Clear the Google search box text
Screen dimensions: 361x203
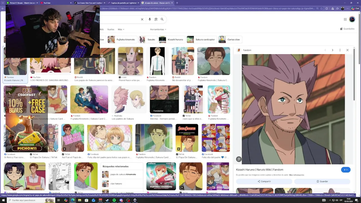142,19
